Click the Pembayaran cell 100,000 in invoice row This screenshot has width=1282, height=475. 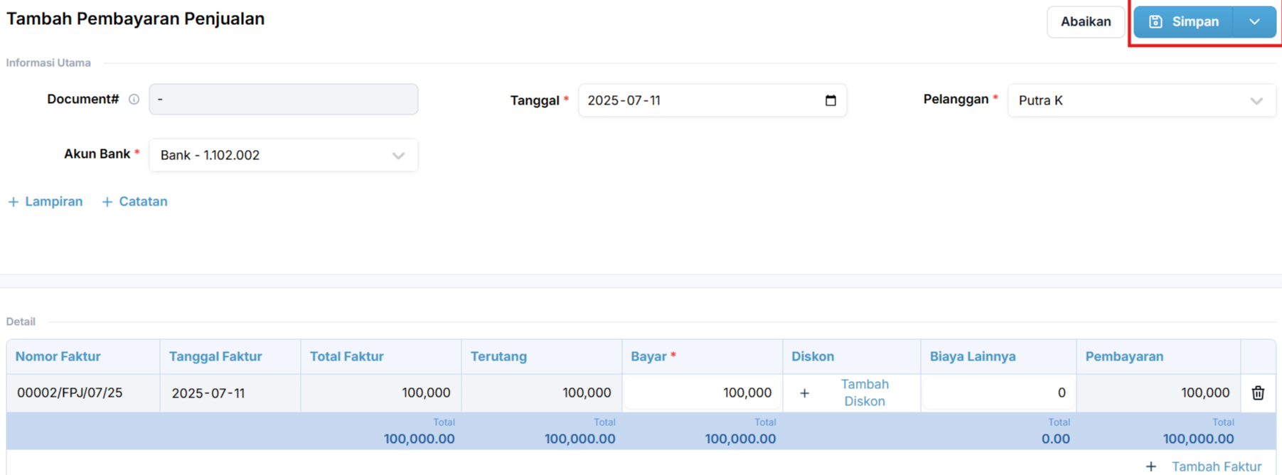[1159, 393]
